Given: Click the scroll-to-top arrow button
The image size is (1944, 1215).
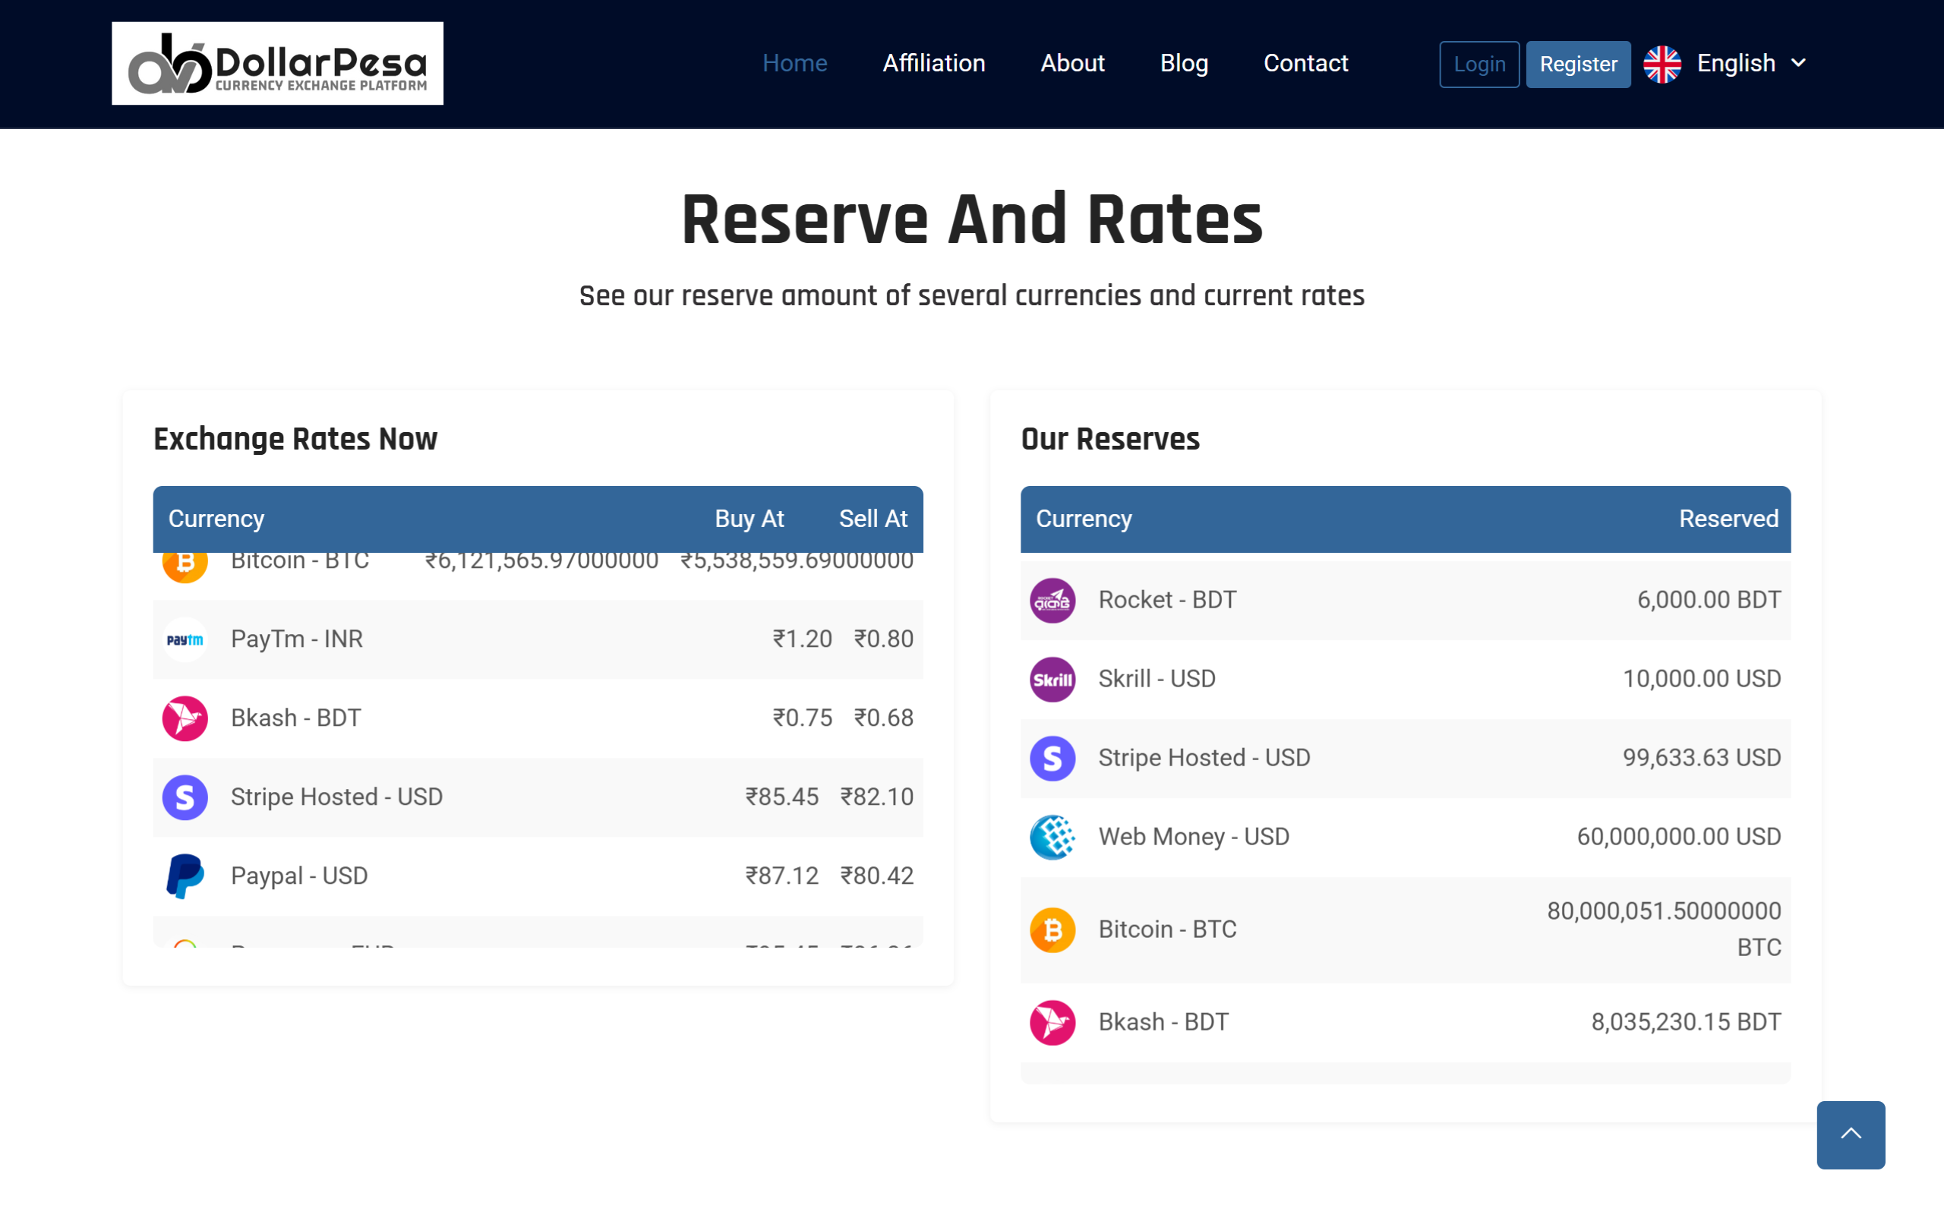Looking at the screenshot, I should click(x=1851, y=1134).
